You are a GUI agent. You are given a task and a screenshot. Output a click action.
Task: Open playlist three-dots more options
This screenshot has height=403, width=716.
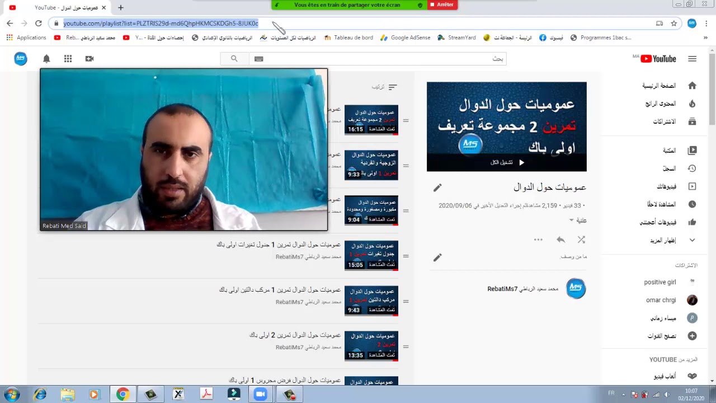(538, 240)
